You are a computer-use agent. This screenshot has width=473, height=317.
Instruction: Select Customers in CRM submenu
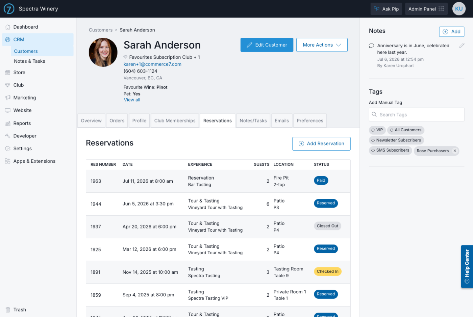tap(42, 51)
